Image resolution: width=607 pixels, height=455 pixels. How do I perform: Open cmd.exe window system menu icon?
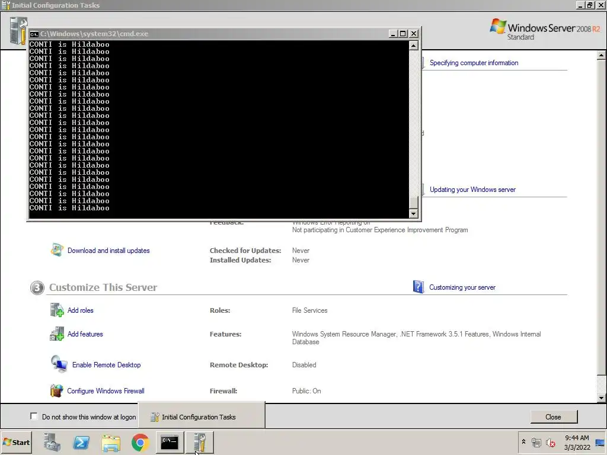point(34,34)
